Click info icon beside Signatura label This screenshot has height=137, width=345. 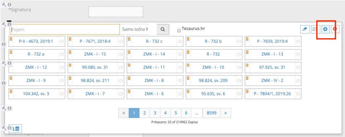click(x=9, y=4)
